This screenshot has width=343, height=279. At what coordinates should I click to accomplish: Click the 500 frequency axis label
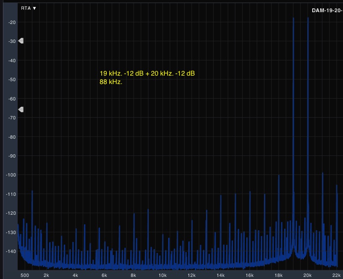click(x=25, y=275)
